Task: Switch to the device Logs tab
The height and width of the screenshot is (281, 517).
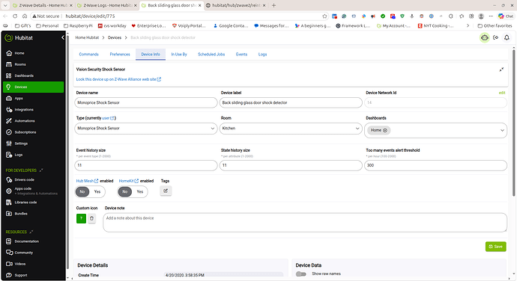Action: coord(262,55)
